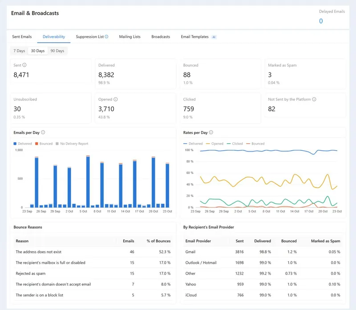Click the Outlook / Hotmail provider row
The height and width of the screenshot is (310, 356).
[263, 262]
